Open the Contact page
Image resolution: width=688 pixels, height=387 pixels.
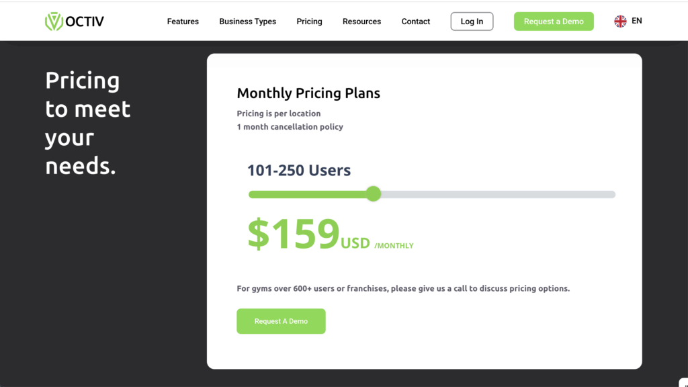(x=415, y=21)
